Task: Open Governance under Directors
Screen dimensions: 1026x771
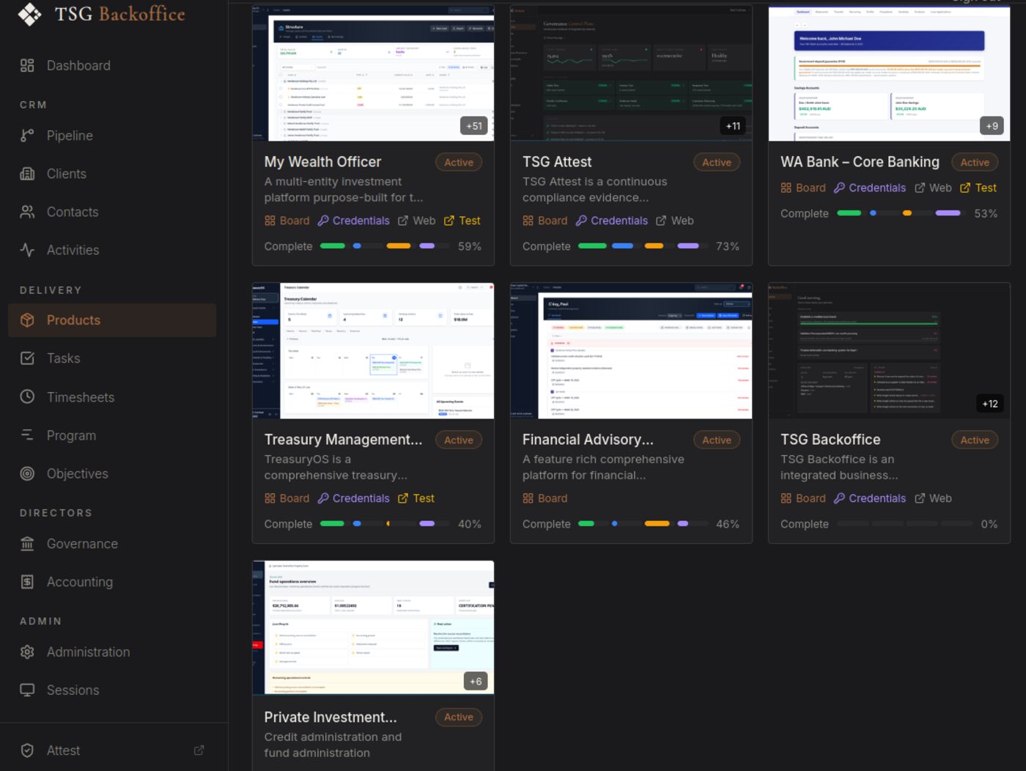Action: [112, 544]
